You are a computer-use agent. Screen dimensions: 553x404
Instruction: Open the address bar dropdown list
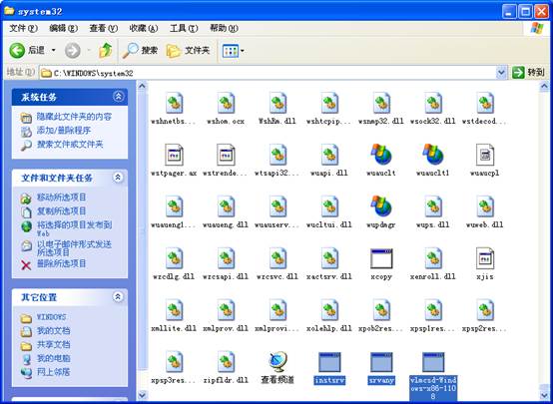(501, 73)
